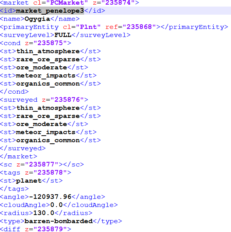Click the angle value -120937.96
The image size is (231, 232).
[50, 197]
